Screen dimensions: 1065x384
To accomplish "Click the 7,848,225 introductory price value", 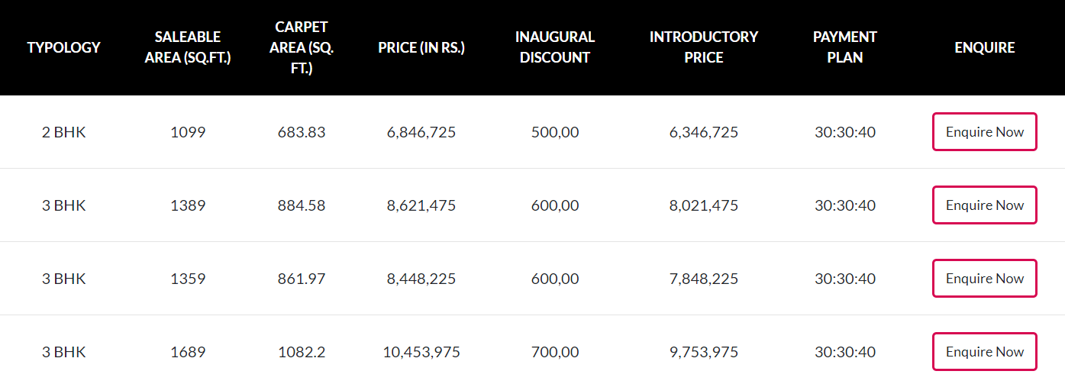I will tap(704, 279).
